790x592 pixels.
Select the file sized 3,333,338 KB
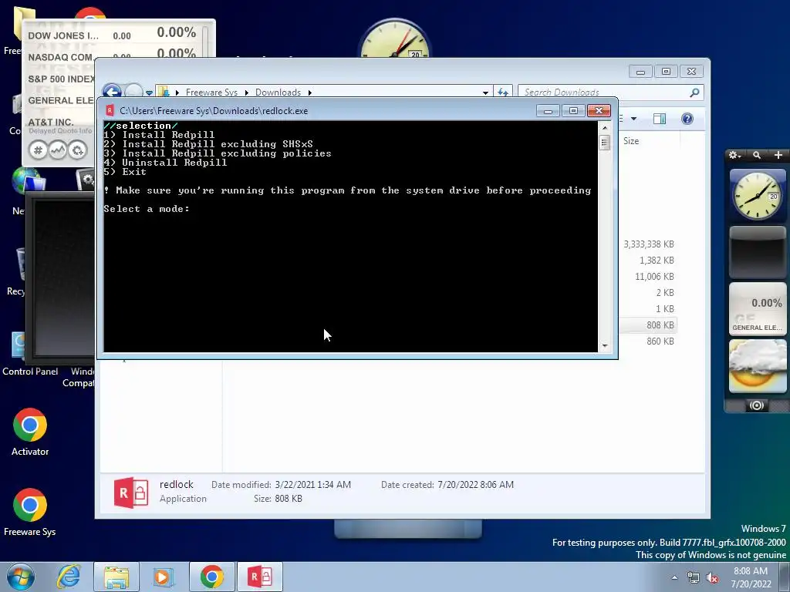tap(648, 244)
